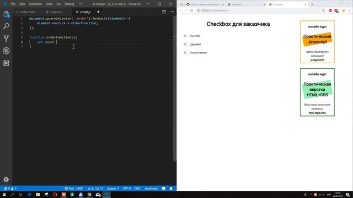Reload the browser page
Image resolution: width=353 pixels, height=198 pixels.
tap(191, 10)
